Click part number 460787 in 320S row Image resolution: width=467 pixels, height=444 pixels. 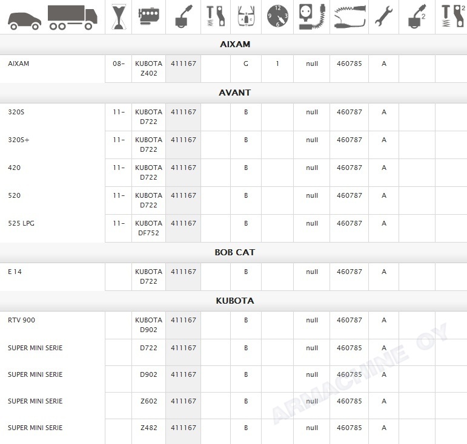(349, 112)
